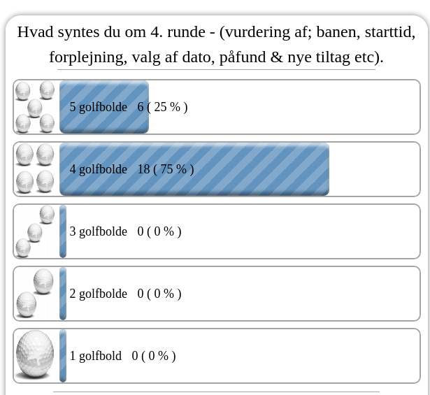Click the '3 golfbolde' label text
This screenshot has width=430, height=395.
click(98, 231)
